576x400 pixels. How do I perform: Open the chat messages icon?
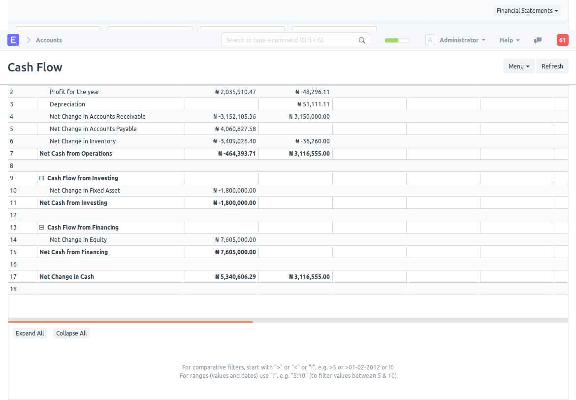[x=538, y=40]
